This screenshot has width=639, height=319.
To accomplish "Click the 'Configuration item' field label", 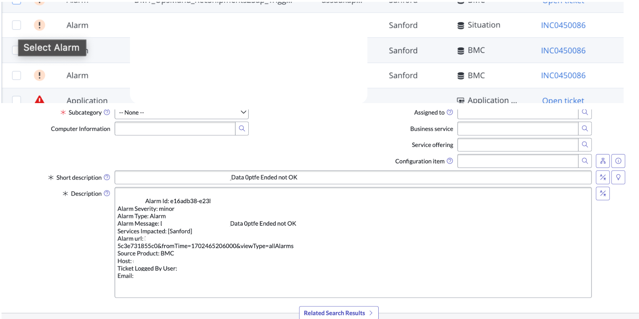I will click(x=420, y=161).
